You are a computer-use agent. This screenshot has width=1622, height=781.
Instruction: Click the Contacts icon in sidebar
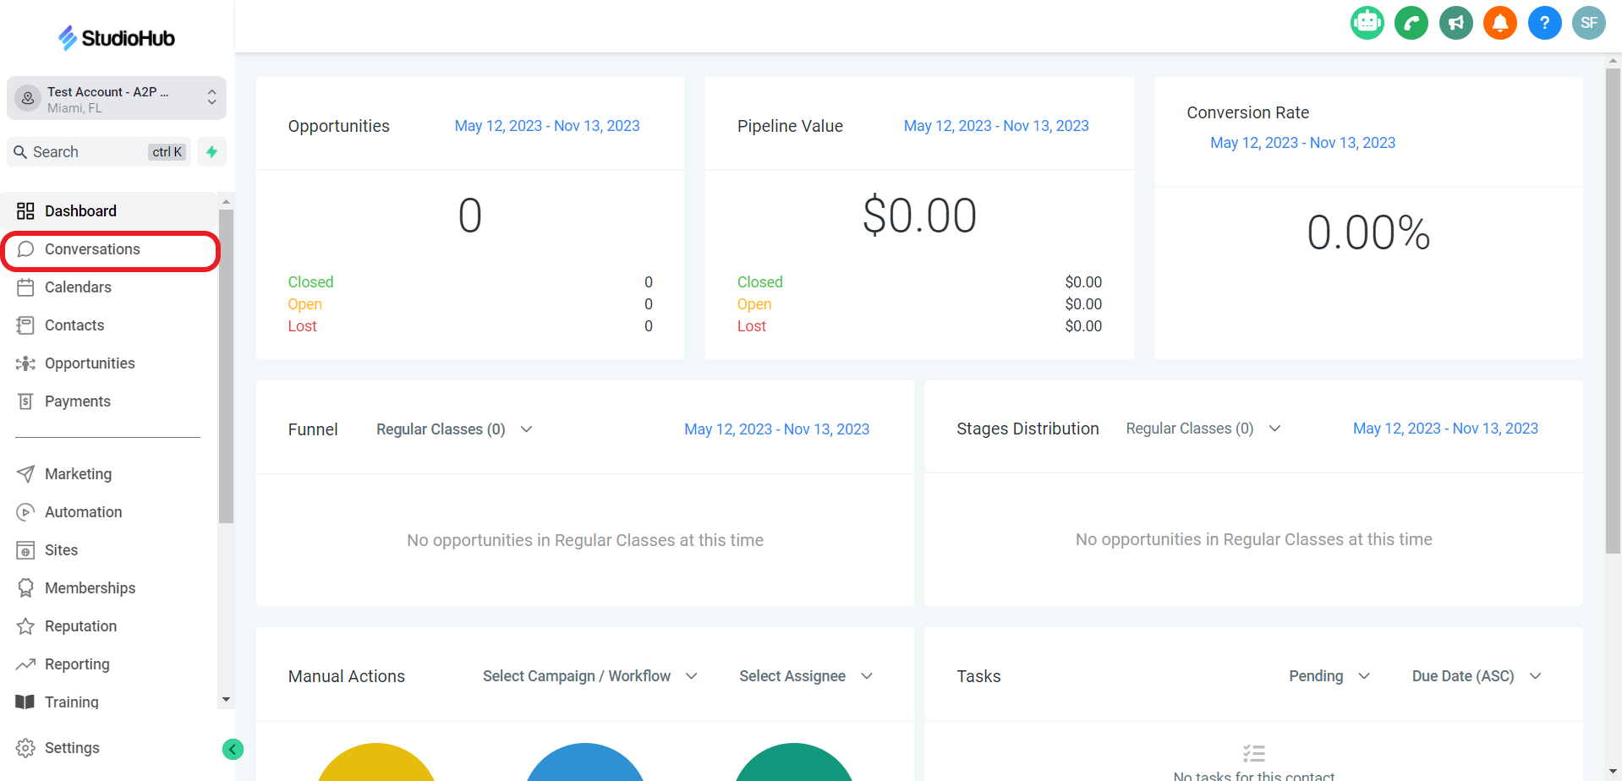coord(25,325)
